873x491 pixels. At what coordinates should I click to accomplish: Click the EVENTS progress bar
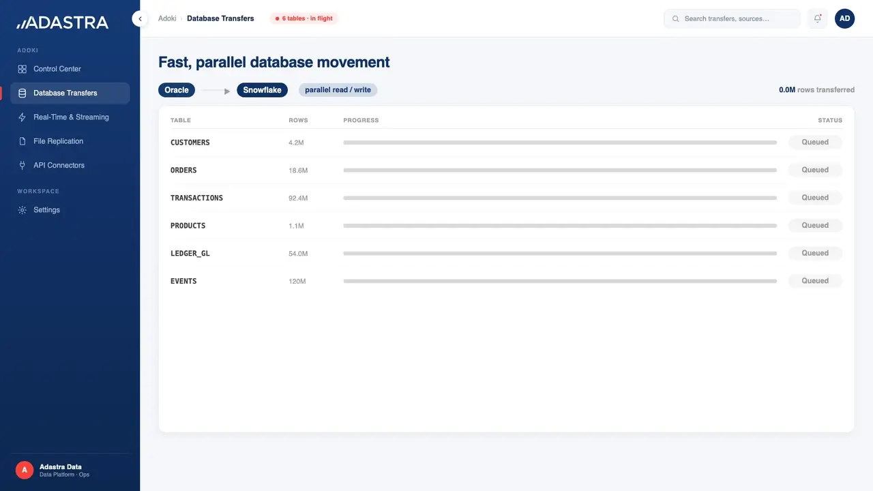tap(560, 281)
